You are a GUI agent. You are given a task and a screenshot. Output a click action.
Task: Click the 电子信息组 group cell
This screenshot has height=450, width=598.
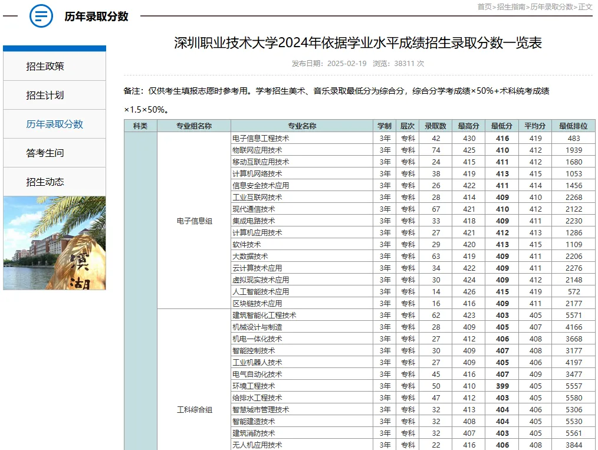(x=194, y=221)
